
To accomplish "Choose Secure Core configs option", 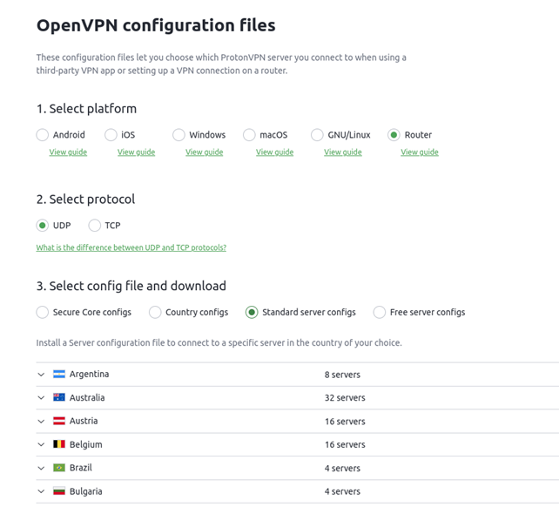I will point(43,312).
